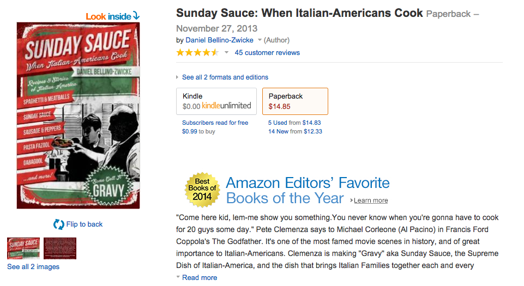Click the 14 New from $12.33 link
The width and height of the screenshot is (524, 286).
(295, 131)
